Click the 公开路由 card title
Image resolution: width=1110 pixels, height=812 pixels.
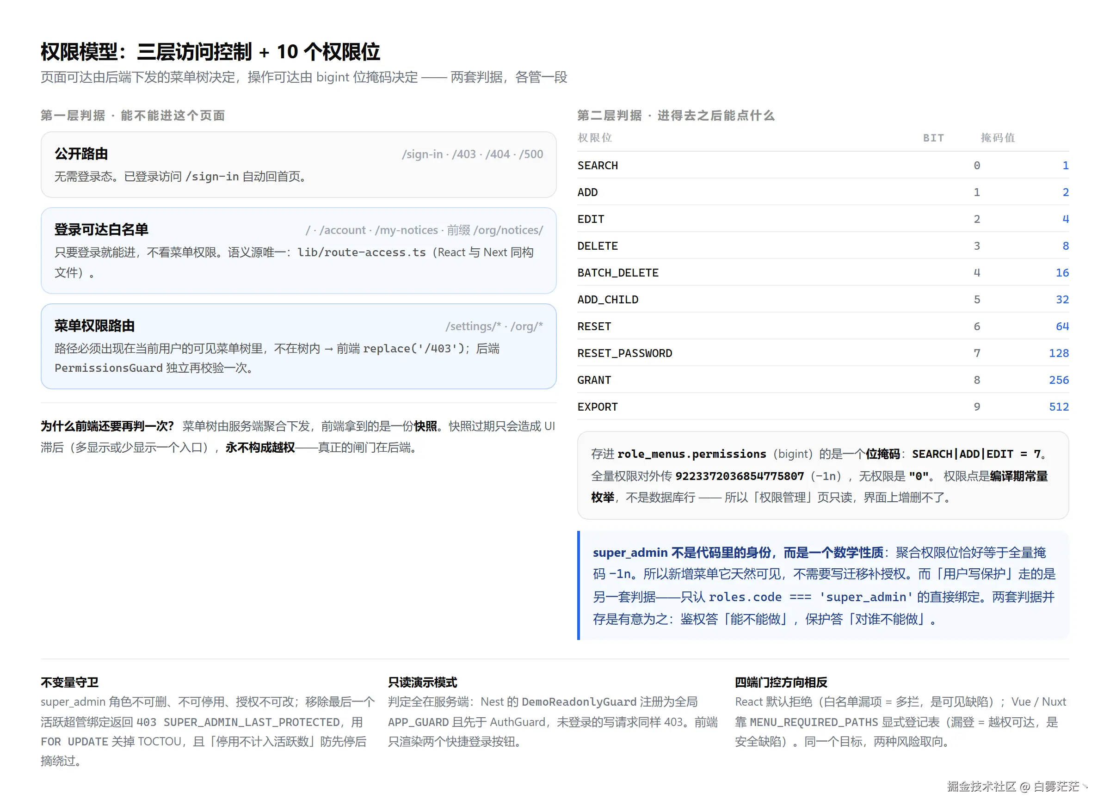click(81, 154)
